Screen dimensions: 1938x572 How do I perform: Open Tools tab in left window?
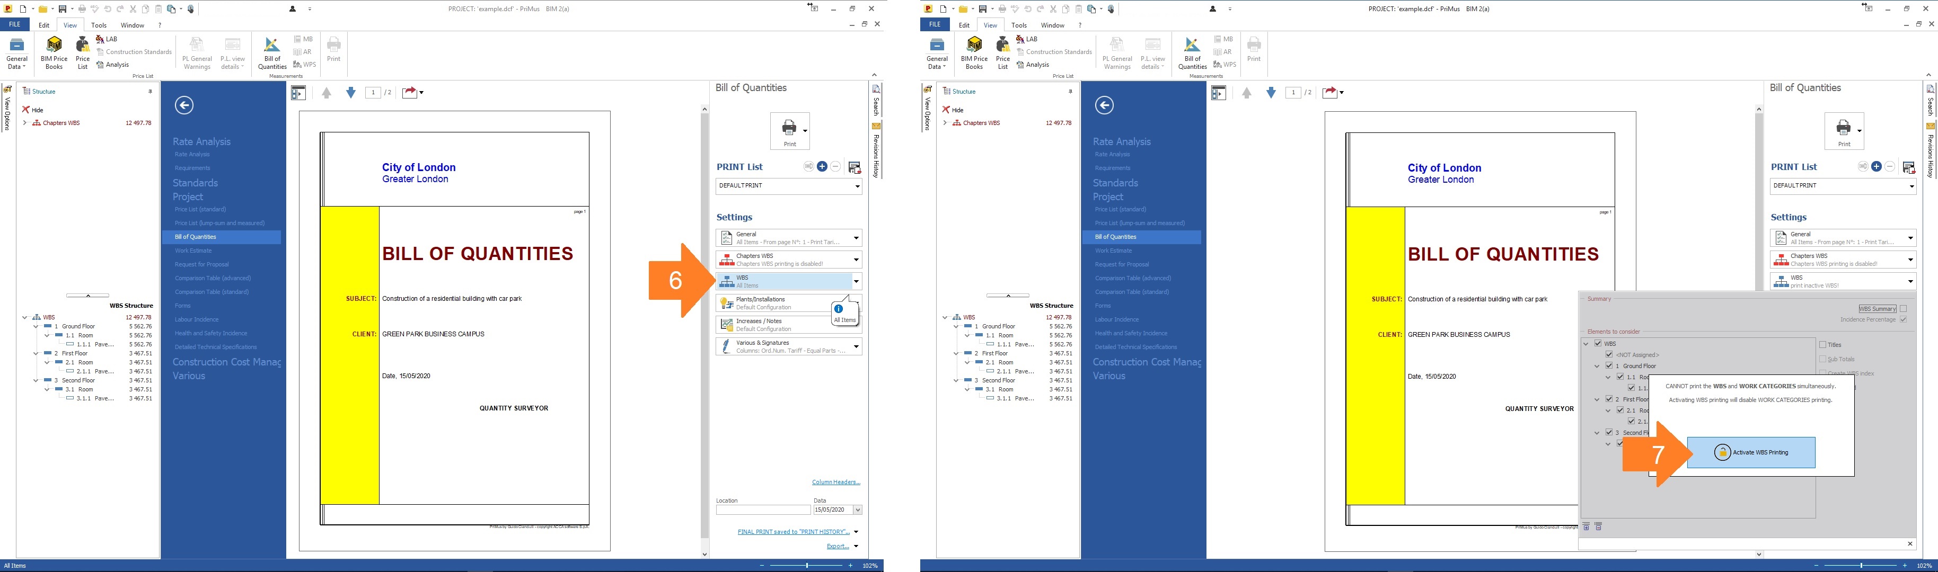[99, 25]
